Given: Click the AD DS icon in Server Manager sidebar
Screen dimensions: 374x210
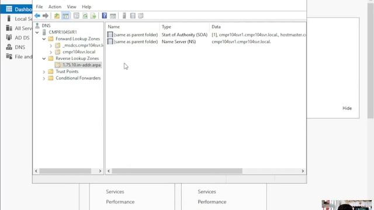Looking at the screenshot, I should pos(9,37).
